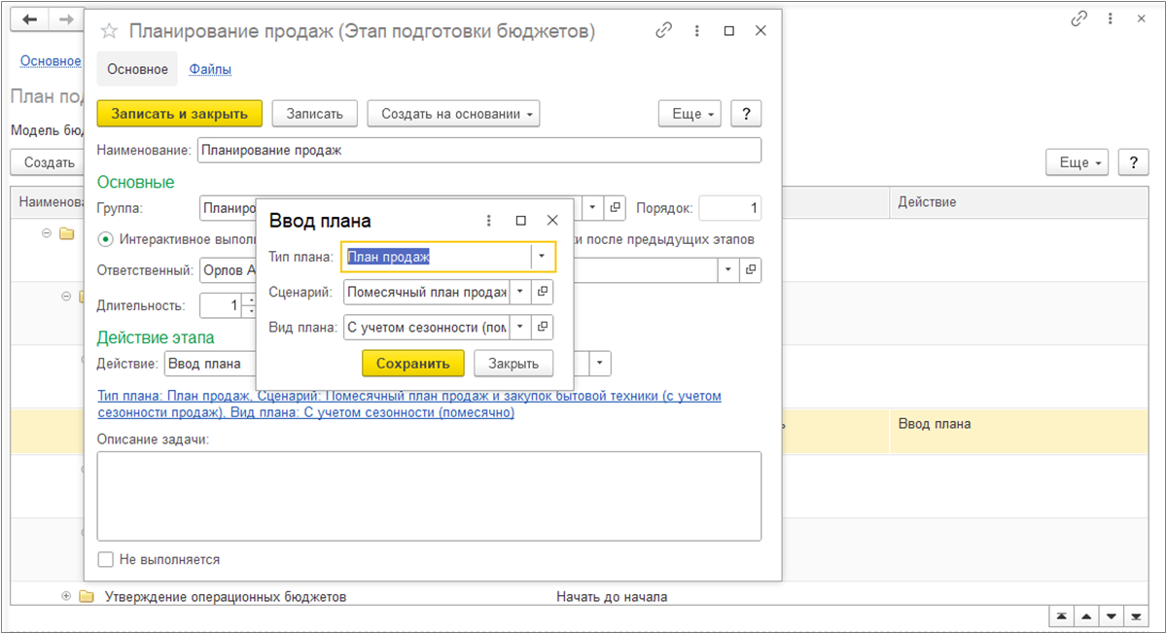Open Вид плана selection form icon

coord(544,327)
